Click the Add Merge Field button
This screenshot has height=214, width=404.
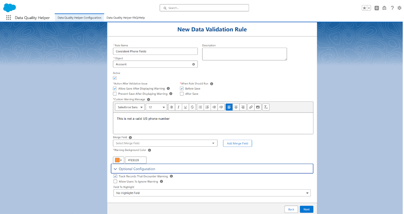237,143
